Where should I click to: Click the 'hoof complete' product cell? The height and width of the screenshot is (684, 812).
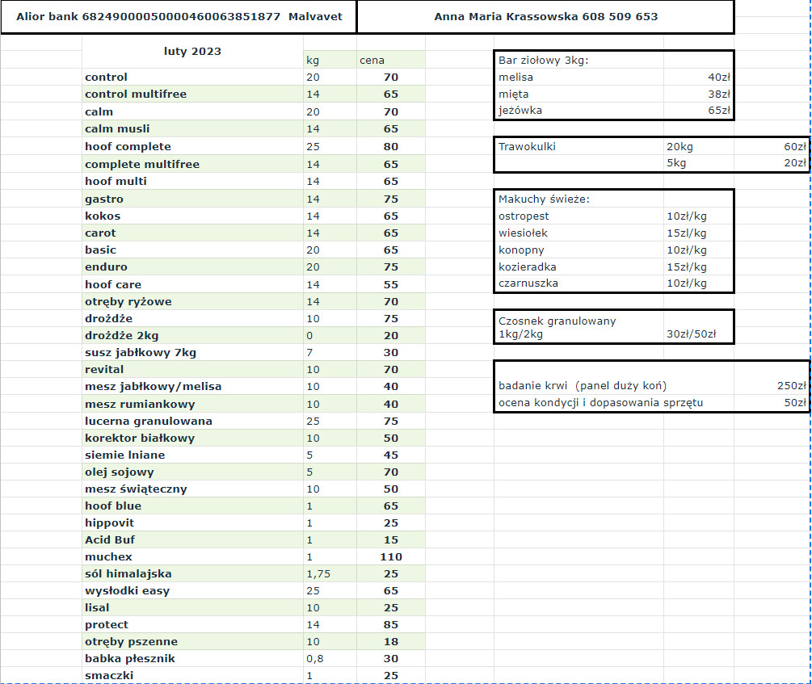tap(192, 147)
